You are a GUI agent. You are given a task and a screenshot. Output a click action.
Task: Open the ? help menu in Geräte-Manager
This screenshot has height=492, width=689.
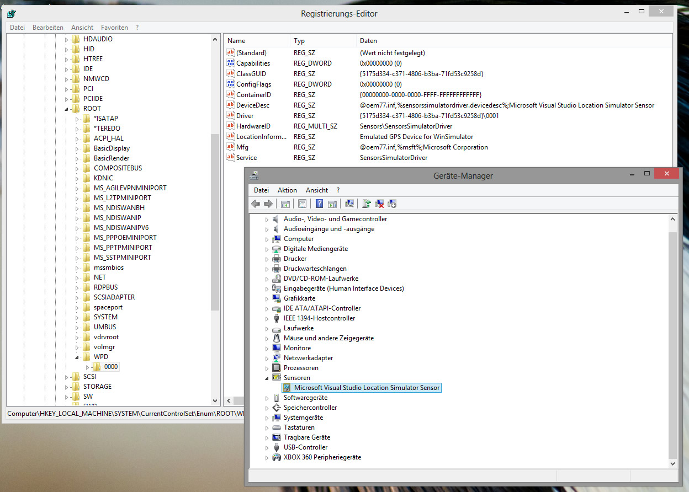[x=338, y=190]
